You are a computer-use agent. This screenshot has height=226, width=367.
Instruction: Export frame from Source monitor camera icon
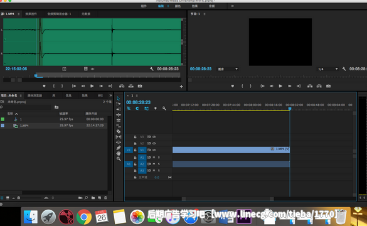click(x=140, y=86)
